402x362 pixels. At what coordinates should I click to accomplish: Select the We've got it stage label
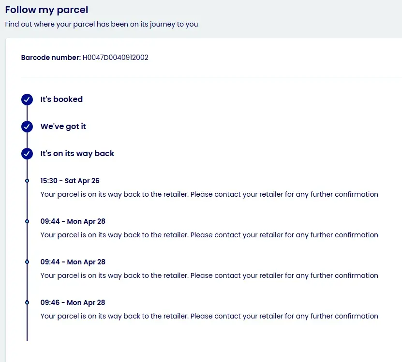[63, 127]
